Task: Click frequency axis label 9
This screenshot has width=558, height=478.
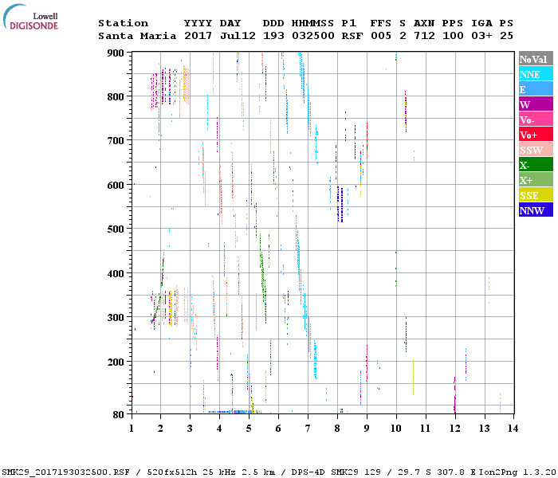Action: click(367, 429)
